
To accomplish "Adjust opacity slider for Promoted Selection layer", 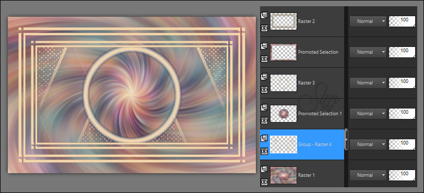I will click(x=402, y=52).
